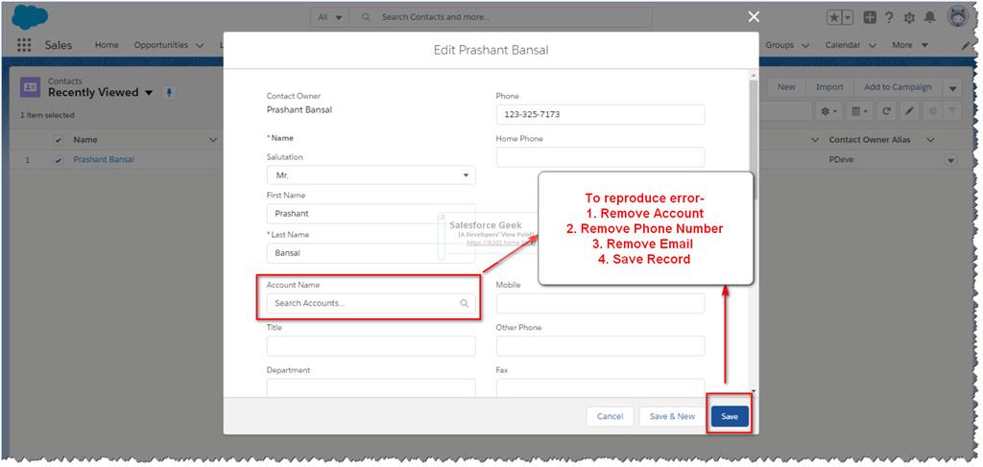This screenshot has height=467, width=983.
Task: Click the Contacts object icon
Action: coord(30,87)
